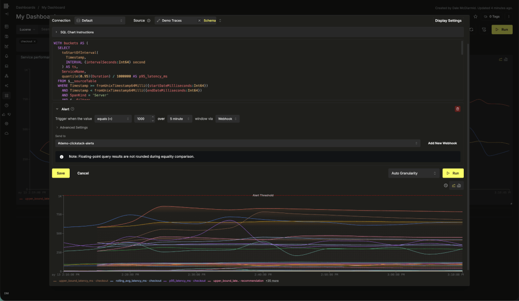The width and height of the screenshot is (519, 301).
Task: Click the dashboard refresh icon
Action: (471, 29)
